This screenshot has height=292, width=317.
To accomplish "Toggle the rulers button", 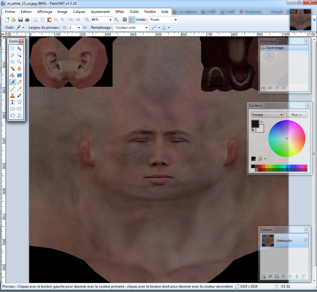I will tap(132, 20).
